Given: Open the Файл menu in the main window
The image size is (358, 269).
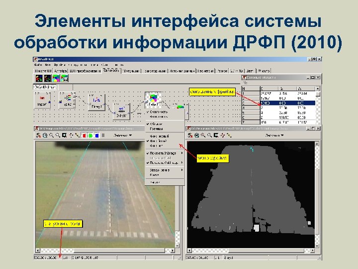Looking at the screenshot, I should point(38,65).
